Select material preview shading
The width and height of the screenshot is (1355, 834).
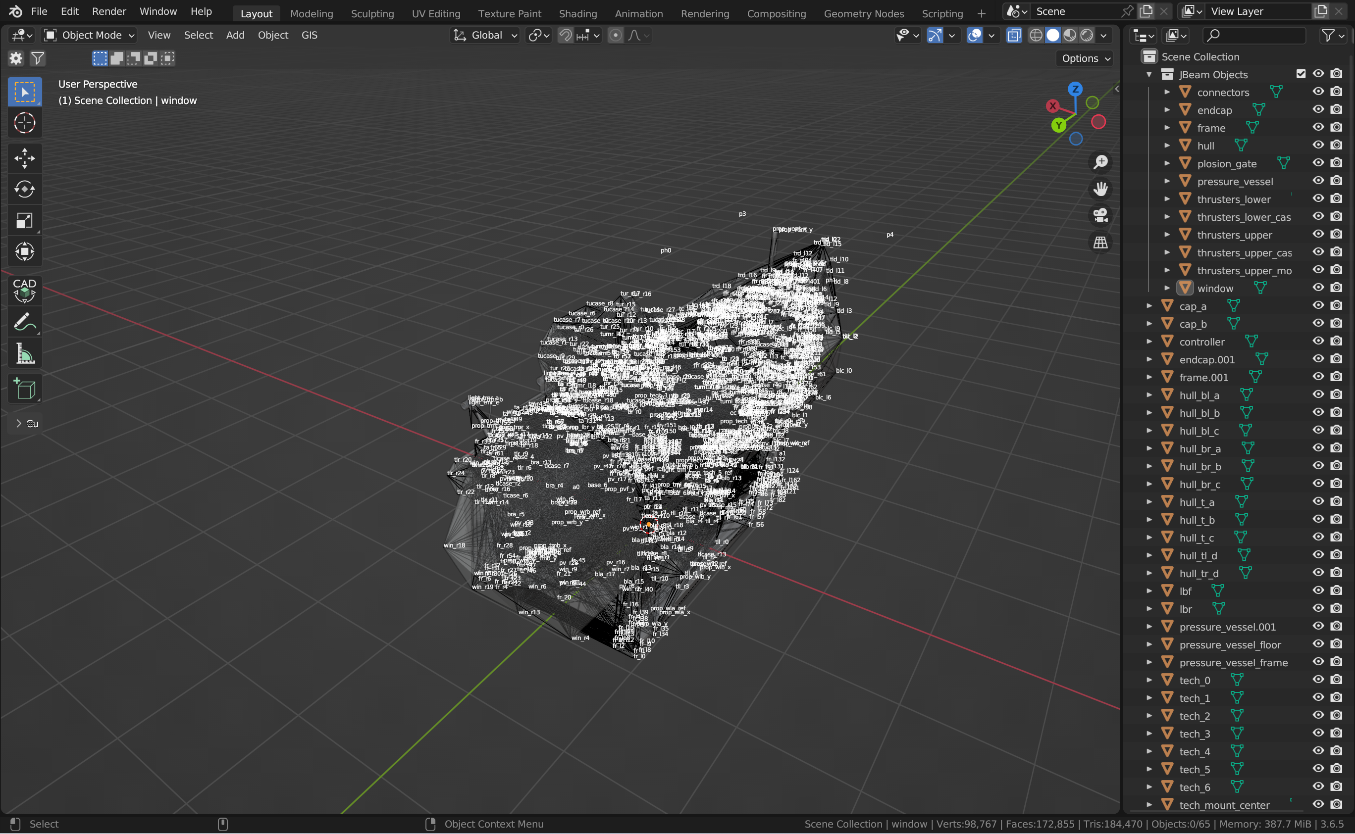point(1070,35)
